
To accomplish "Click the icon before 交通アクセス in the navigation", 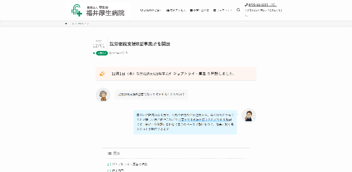I will (x=168, y=10).
